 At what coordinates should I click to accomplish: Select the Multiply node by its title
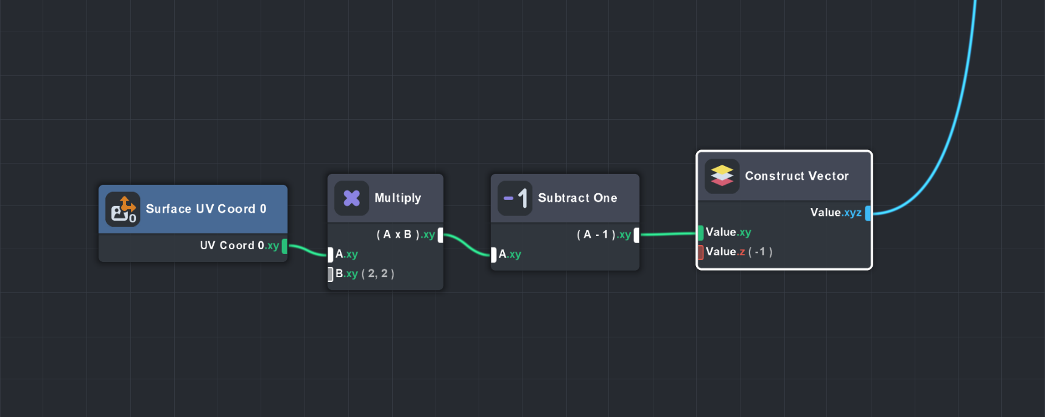pyautogui.click(x=398, y=198)
